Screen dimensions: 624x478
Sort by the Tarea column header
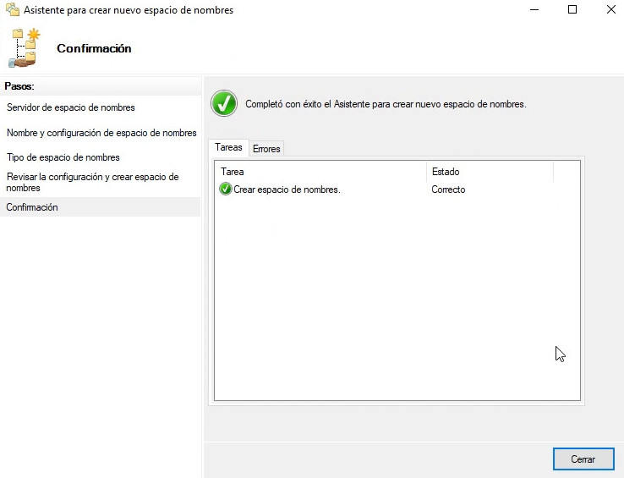pos(320,172)
